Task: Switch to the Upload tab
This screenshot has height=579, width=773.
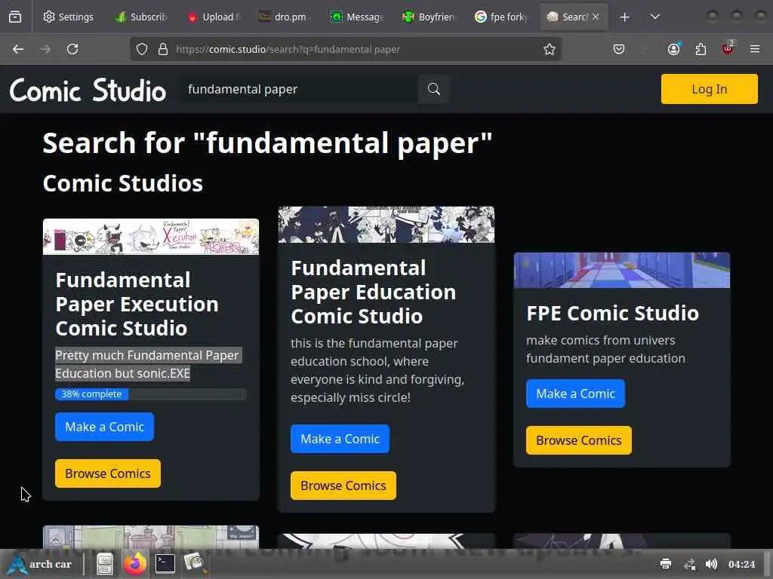Action: click(214, 17)
